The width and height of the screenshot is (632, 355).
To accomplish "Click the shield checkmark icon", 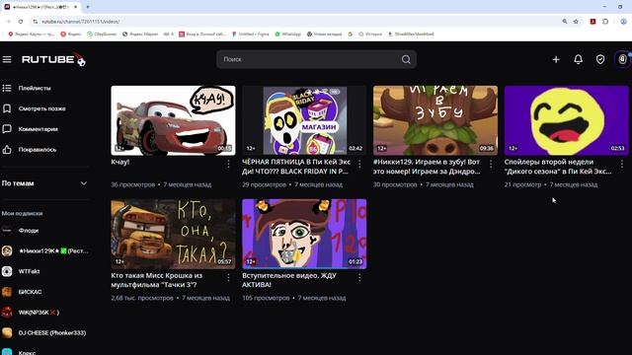I will click(x=600, y=59).
